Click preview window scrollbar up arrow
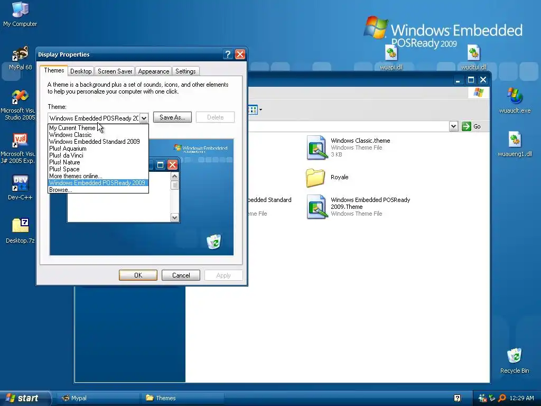Viewport: 541px width, 406px height. 174,177
